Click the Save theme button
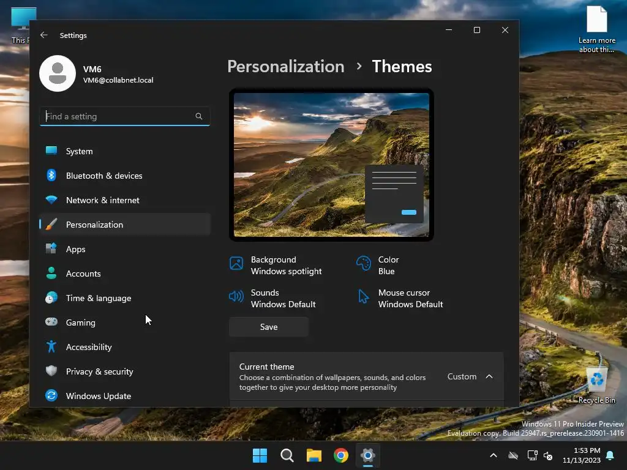 pos(269,327)
